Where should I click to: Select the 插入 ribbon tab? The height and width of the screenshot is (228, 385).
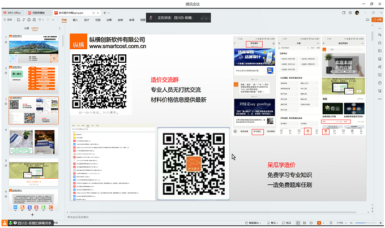pyautogui.click(x=75, y=20)
